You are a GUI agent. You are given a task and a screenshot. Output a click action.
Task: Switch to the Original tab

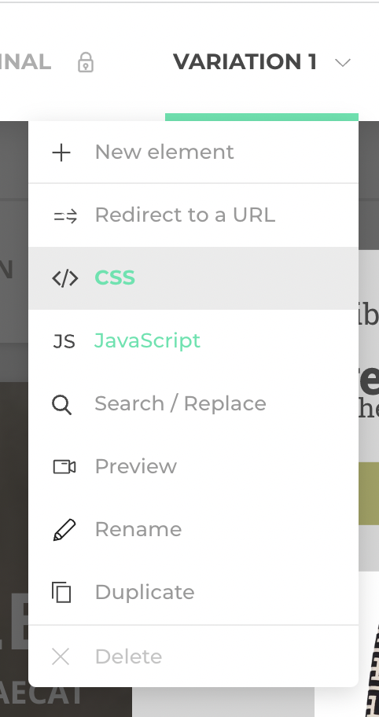point(25,62)
